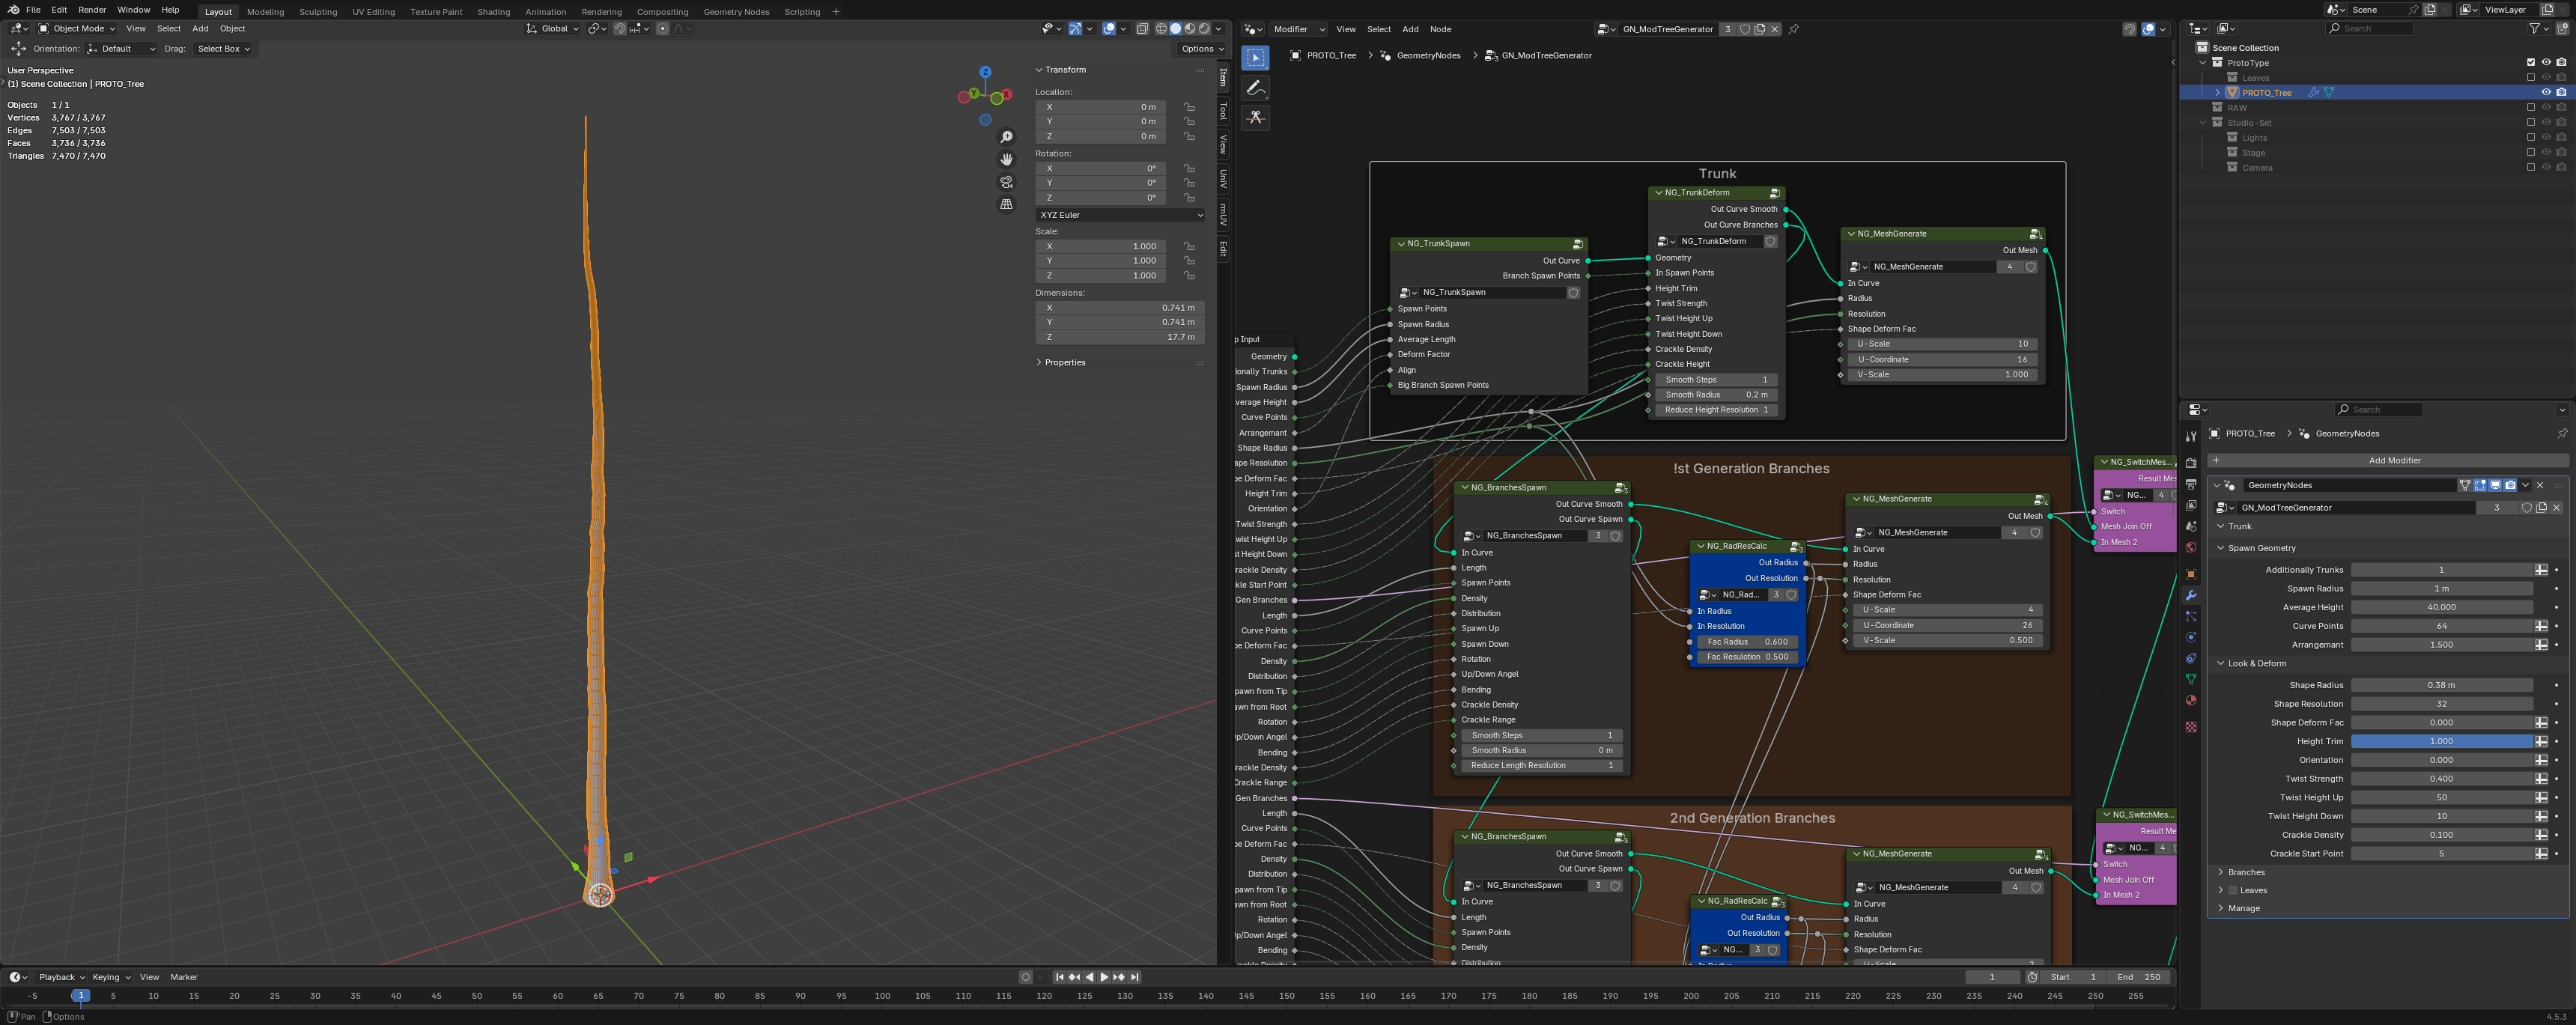Toggle camera render visibility for Studio-Set
Screen dimensions: 2576x1025
pyautogui.click(x=2562, y=122)
